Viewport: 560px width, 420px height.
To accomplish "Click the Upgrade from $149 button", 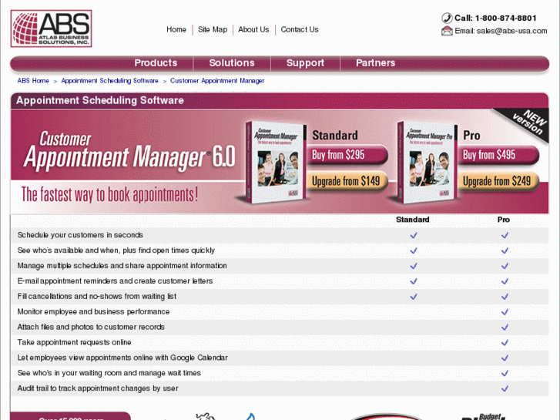I will click(347, 181).
